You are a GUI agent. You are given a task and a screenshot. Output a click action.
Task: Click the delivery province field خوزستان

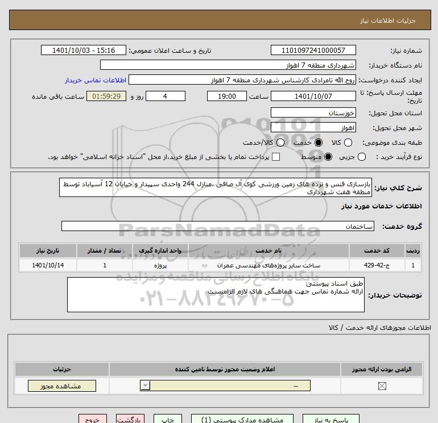pos(313,112)
